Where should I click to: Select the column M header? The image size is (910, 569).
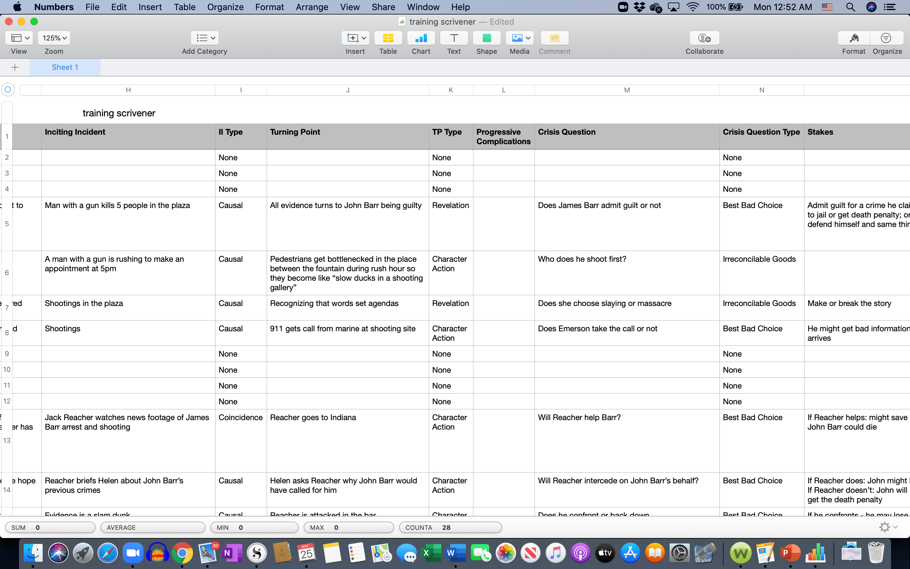point(627,90)
